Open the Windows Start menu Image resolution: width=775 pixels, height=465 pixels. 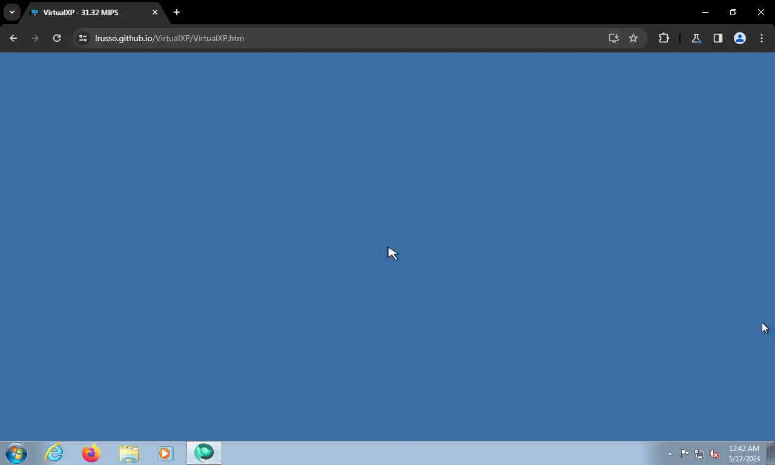[16, 453]
